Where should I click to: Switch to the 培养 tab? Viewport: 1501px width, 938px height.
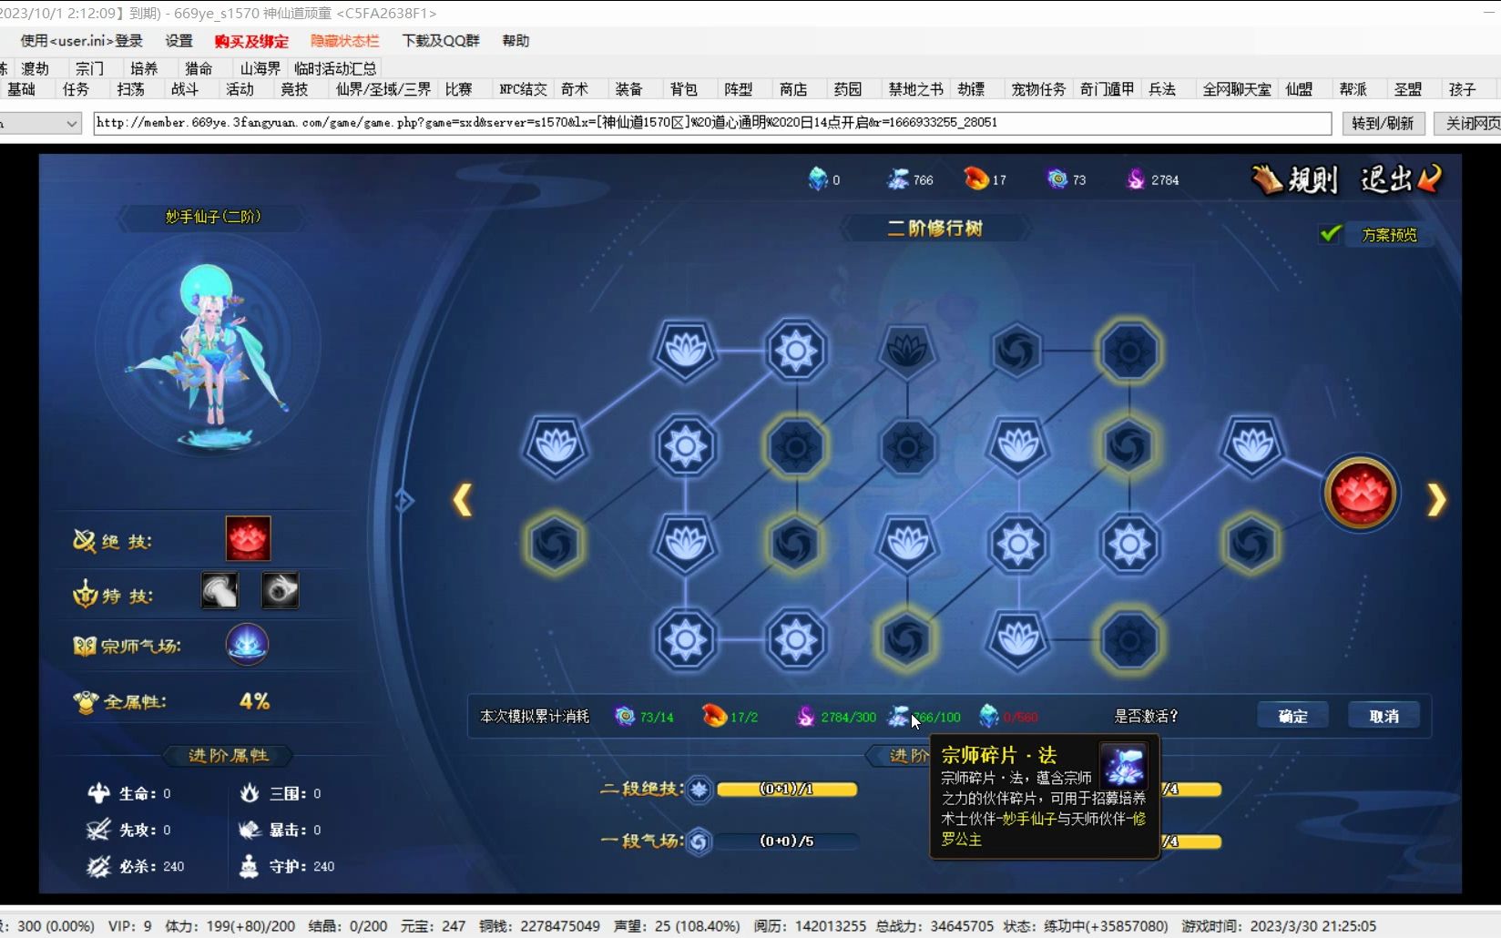pos(144,68)
